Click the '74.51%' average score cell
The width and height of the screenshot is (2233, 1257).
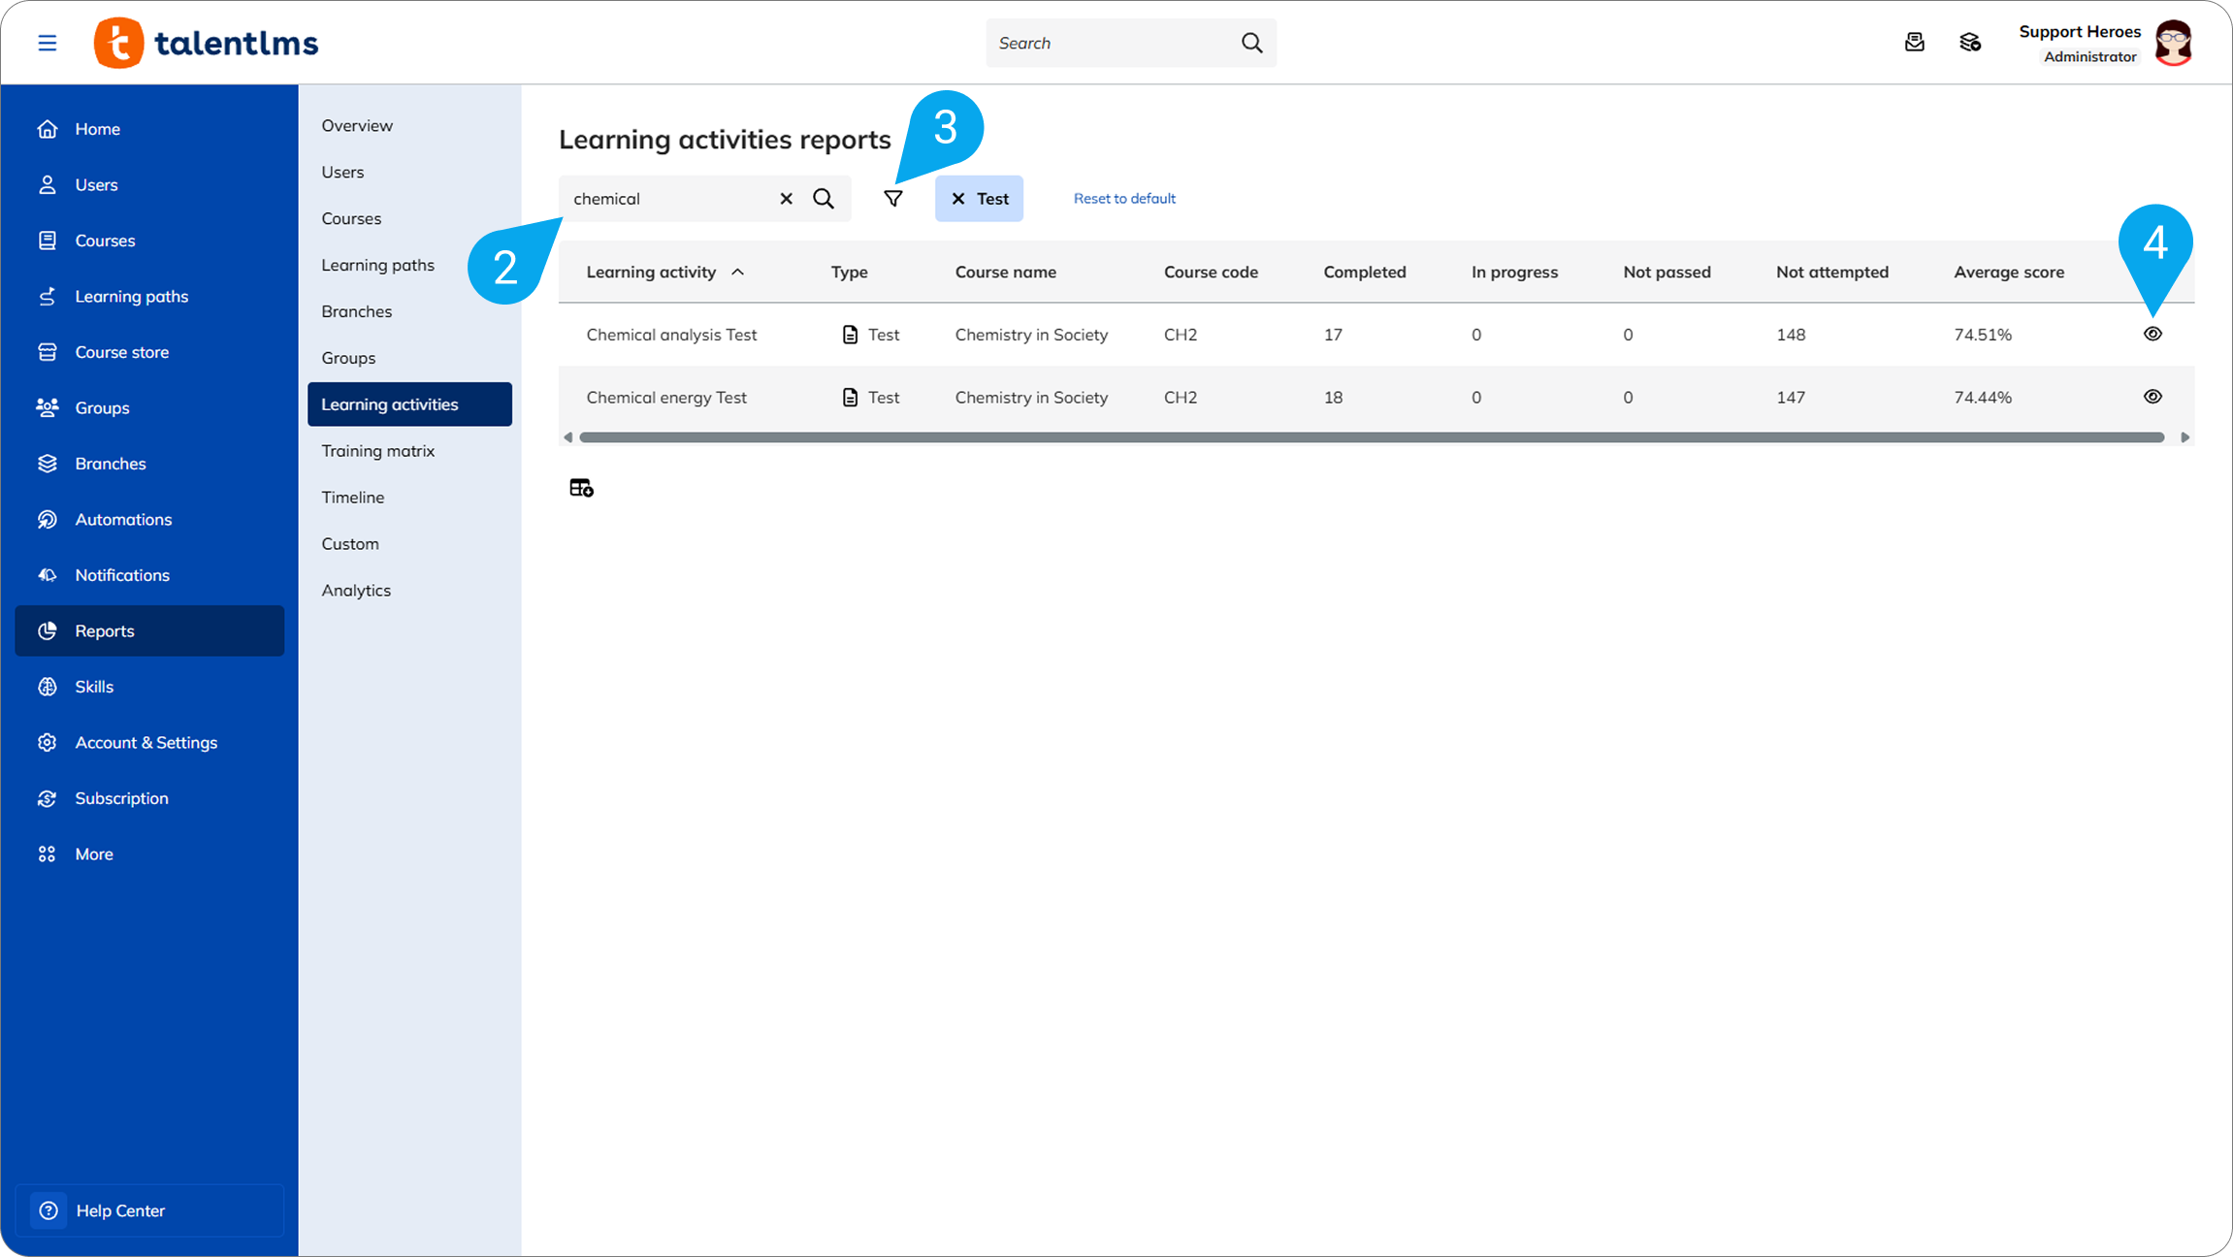1983,335
